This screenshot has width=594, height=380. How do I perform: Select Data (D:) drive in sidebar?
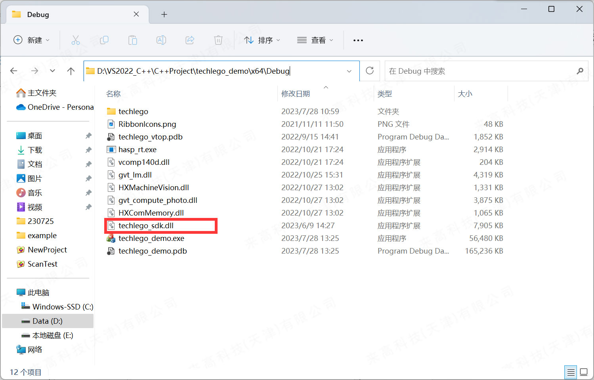(x=48, y=321)
